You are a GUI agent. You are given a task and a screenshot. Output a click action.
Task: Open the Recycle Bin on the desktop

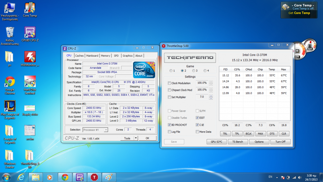10,36
